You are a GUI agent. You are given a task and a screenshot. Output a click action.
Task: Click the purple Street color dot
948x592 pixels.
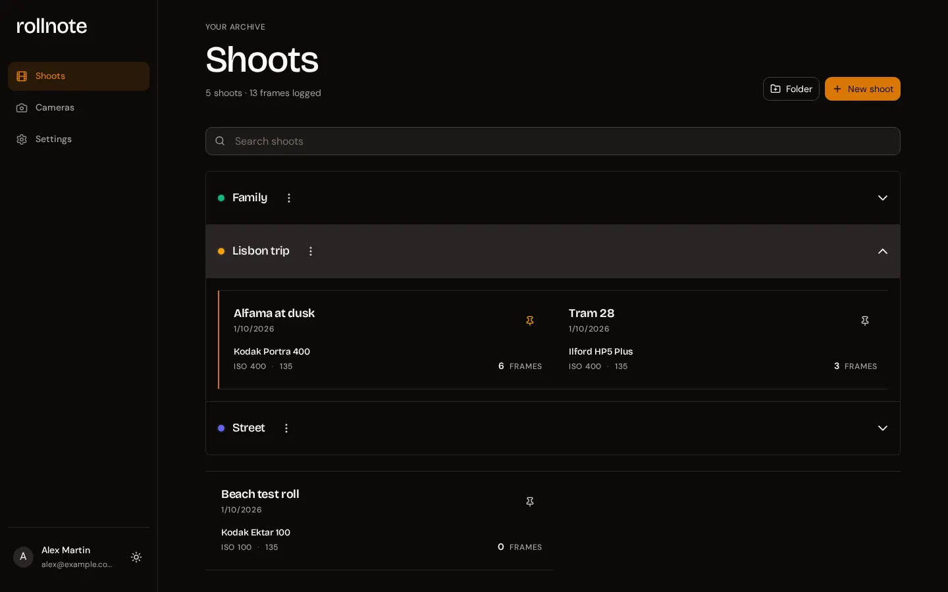click(x=221, y=428)
